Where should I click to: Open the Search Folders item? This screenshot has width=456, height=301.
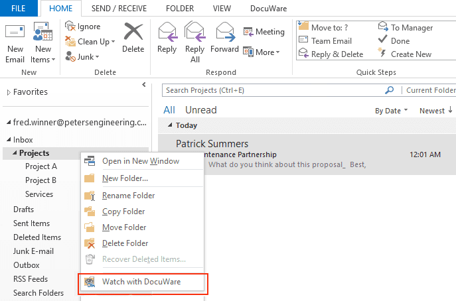[x=38, y=293]
